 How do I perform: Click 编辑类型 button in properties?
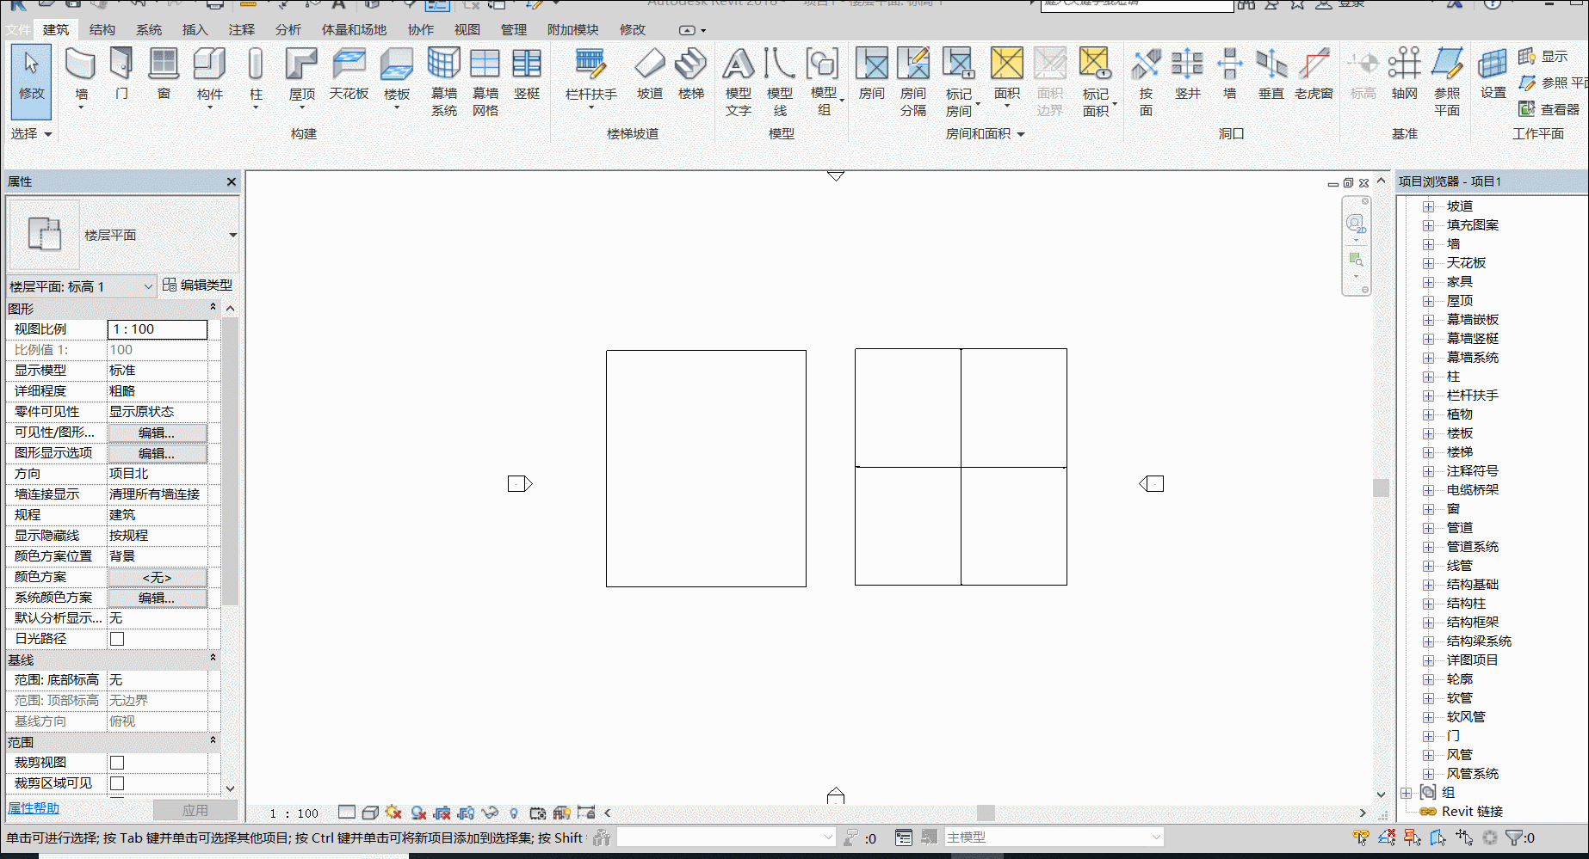pos(198,285)
